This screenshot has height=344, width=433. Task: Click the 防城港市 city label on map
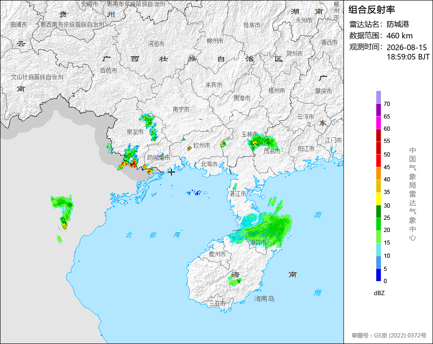coord(158,157)
